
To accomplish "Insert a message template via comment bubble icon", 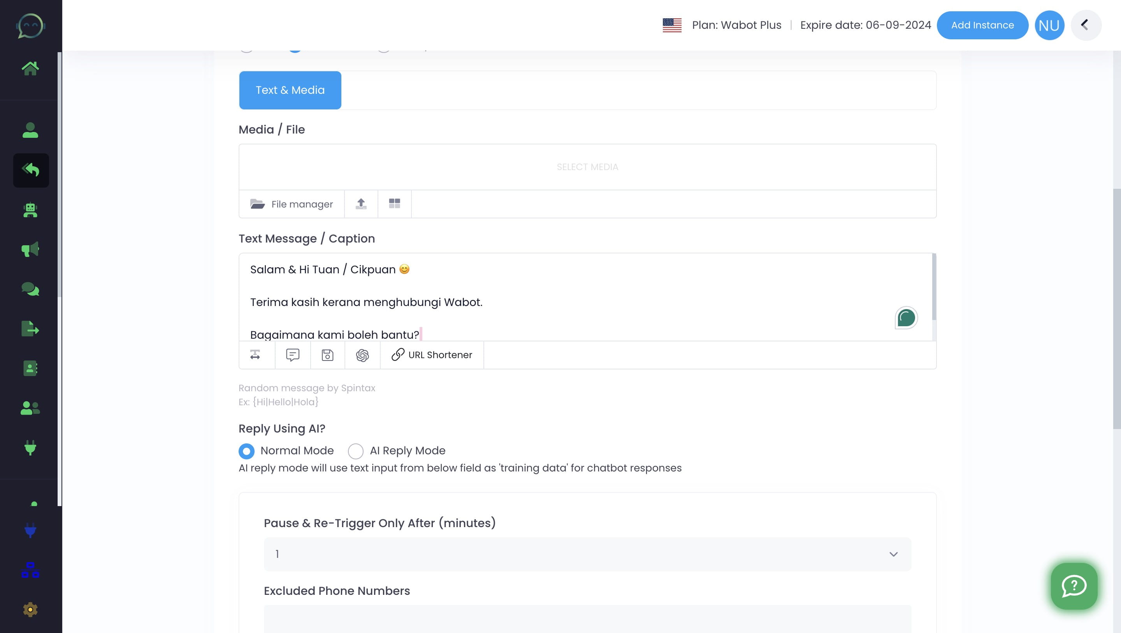I will point(292,355).
